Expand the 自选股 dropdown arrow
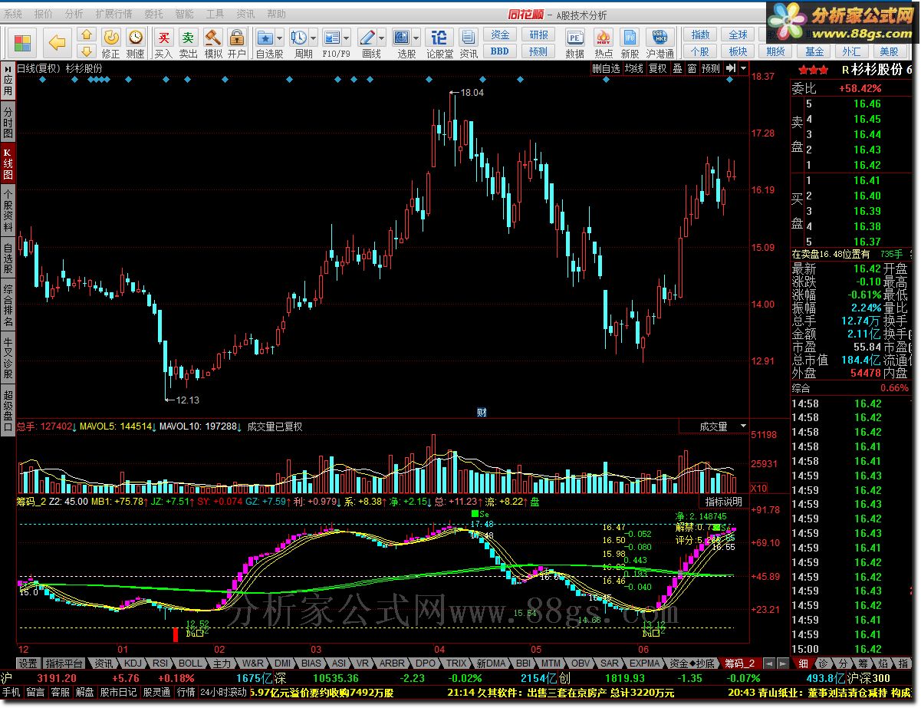This screenshot has width=921, height=708. [x=280, y=37]
